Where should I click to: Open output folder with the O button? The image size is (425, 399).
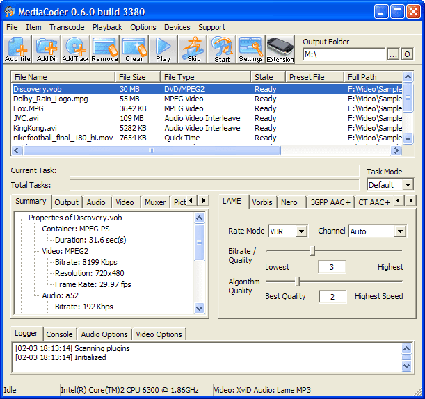point(407,54)
